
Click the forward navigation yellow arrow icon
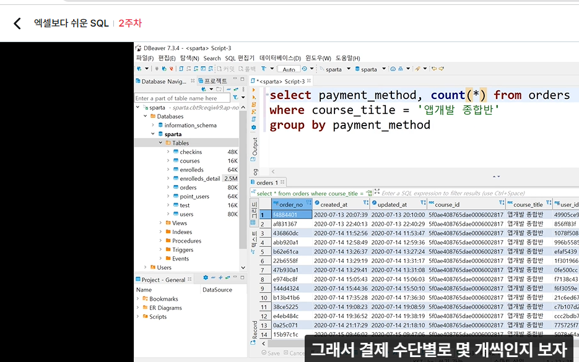coord(442,69)
